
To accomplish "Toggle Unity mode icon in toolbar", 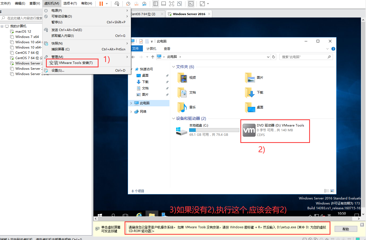I will [x=180, y=4].
